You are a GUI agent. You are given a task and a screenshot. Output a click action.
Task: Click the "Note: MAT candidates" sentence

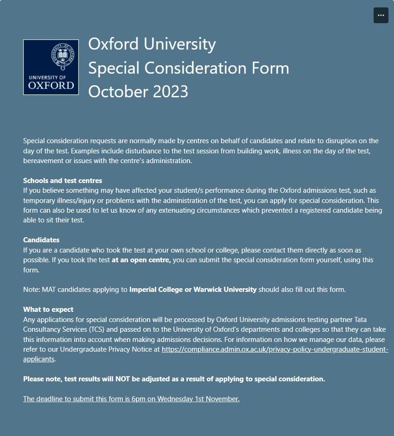pyautogui.click(x=74, y=290)
